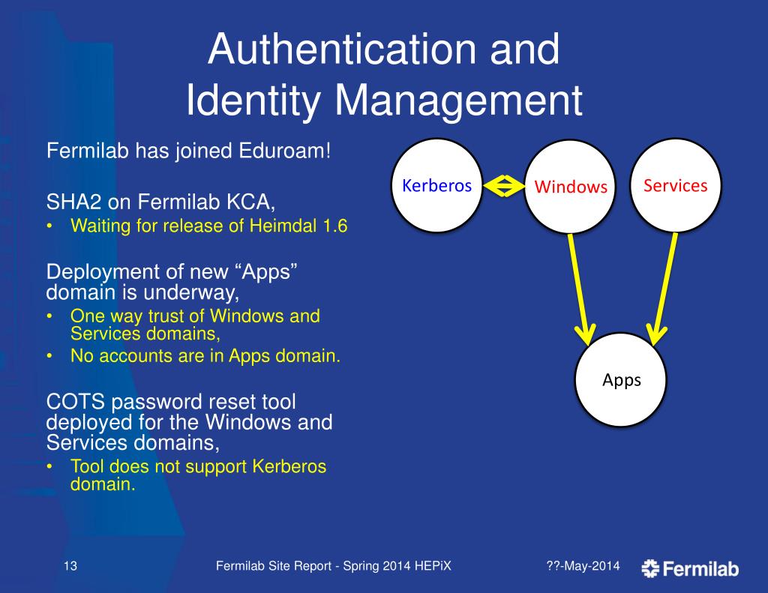Click text 'SHA2 on Fermilab KCA,'
The image size is (768, 593).
coord(160,202)
